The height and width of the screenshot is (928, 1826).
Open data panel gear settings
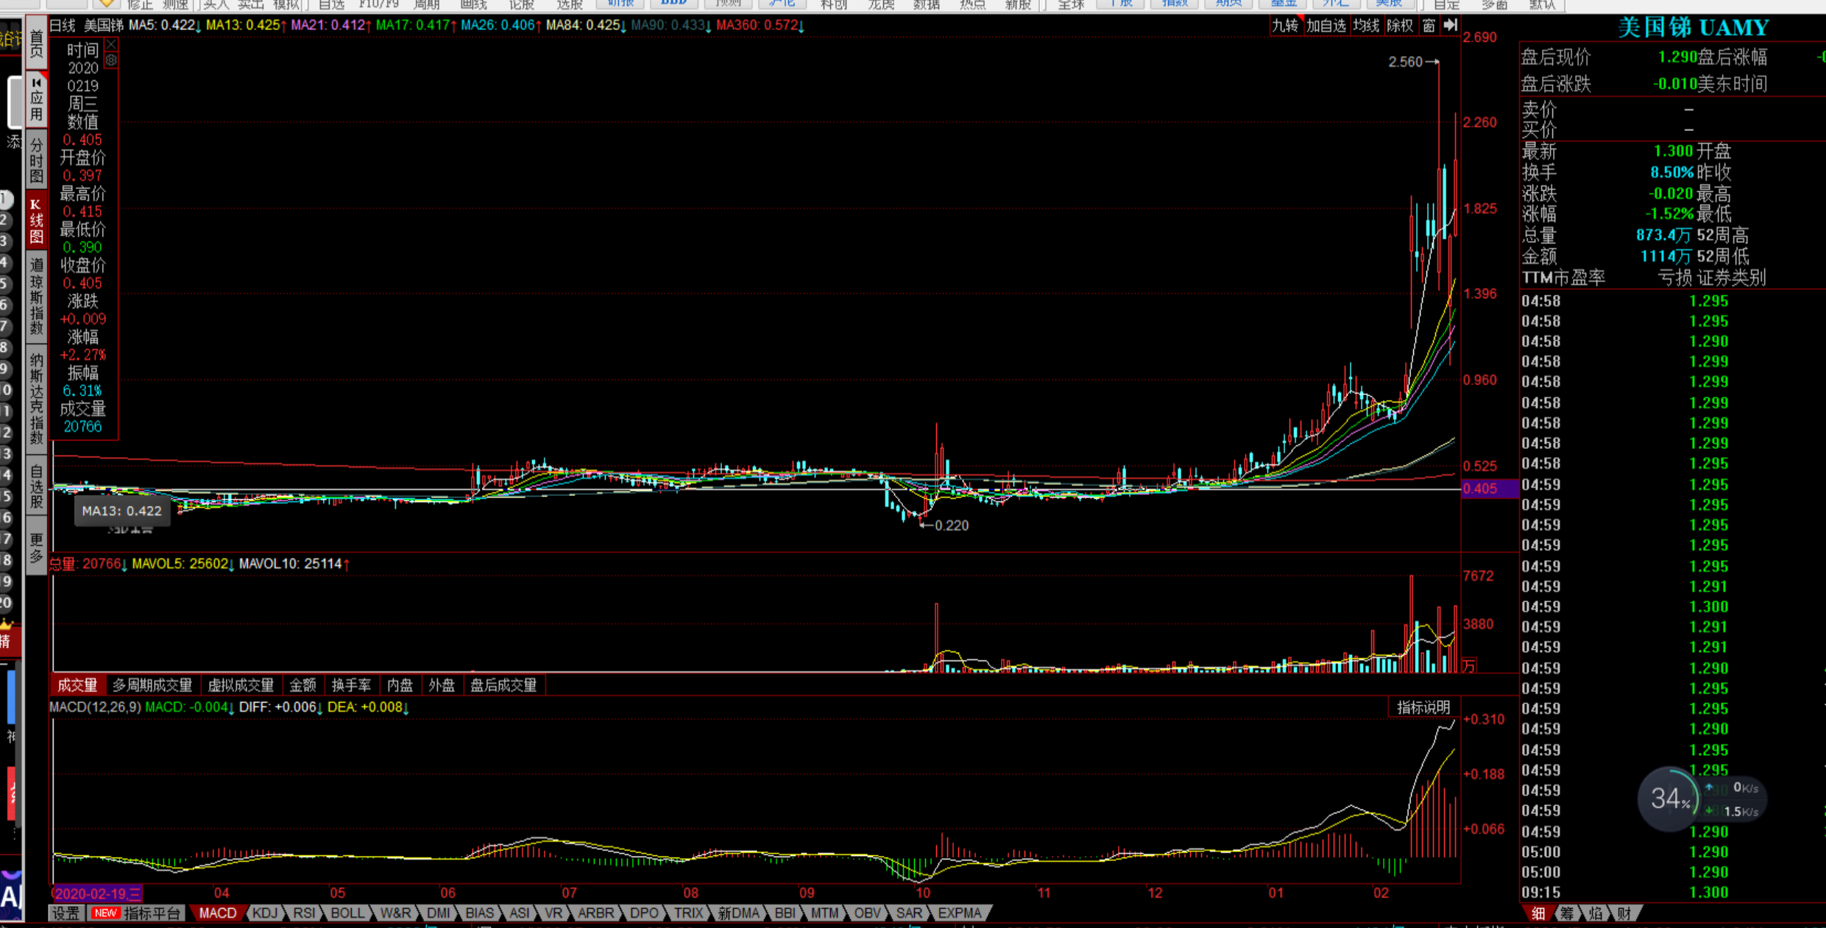point(111,60)
